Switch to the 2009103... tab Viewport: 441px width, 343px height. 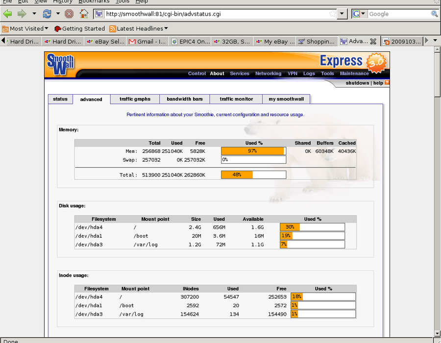402,41
